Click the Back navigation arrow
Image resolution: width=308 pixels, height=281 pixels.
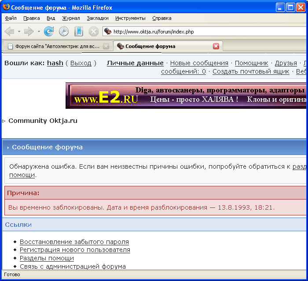pyautogui.click(x=9, y=31)
